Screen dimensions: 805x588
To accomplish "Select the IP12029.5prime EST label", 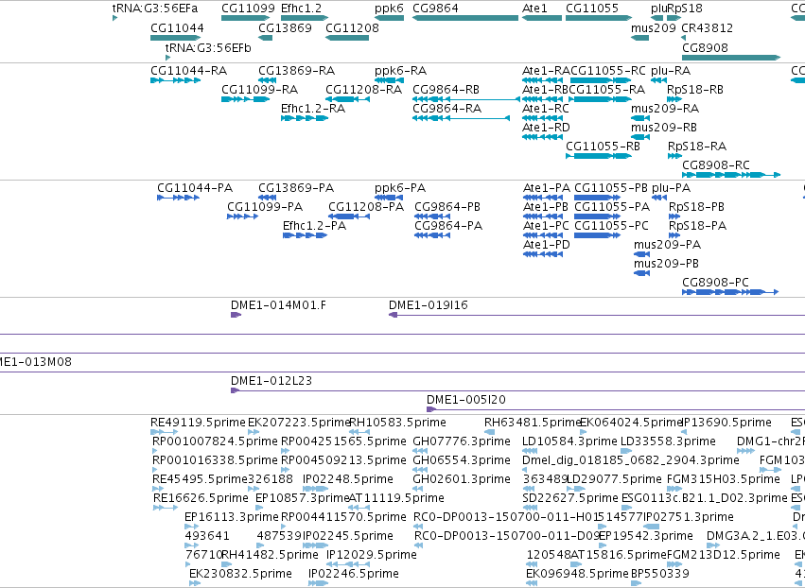I will [371, 555].
